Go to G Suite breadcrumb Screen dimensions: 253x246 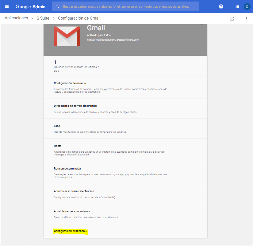coord(43,18)
